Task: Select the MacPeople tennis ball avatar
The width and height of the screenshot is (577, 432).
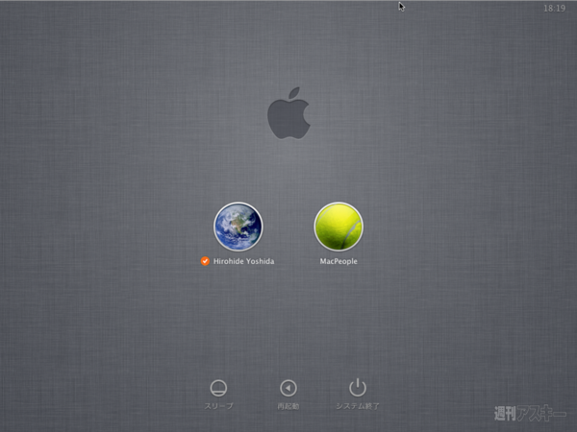Action: coord(339,227)
